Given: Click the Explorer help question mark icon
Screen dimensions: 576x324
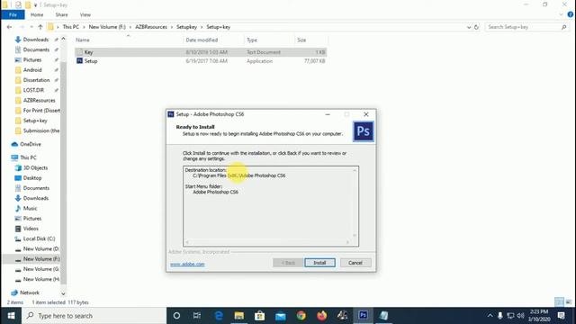Looking at the screenshot, I should (570, 14).
